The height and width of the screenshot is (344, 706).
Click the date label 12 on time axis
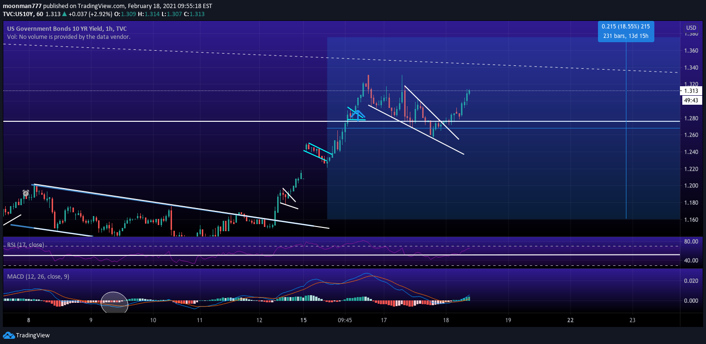pyautogui.click(x=260, y=320)
